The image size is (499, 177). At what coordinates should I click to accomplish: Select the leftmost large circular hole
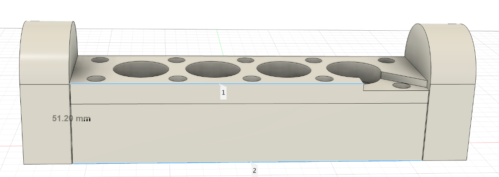pyautogui.click(x=141, y=69)
